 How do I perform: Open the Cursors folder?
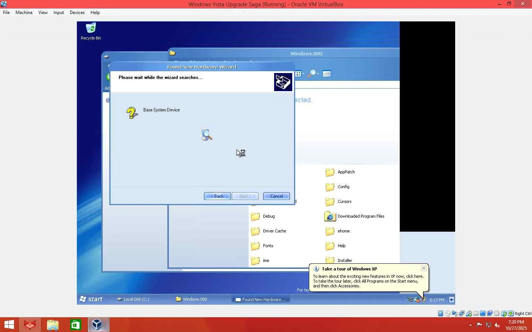pyautogui.click(x=338, y=201)
